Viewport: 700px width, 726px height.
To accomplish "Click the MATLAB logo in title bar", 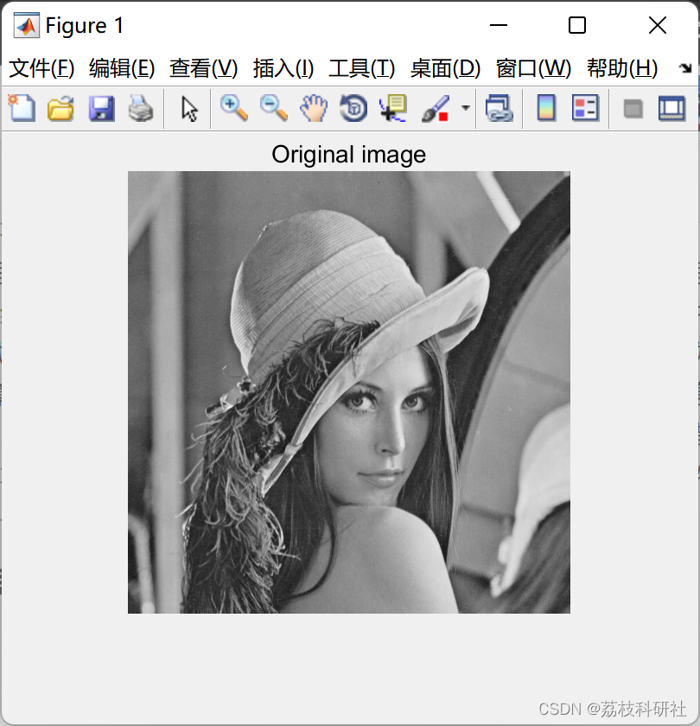I will 27,25.
